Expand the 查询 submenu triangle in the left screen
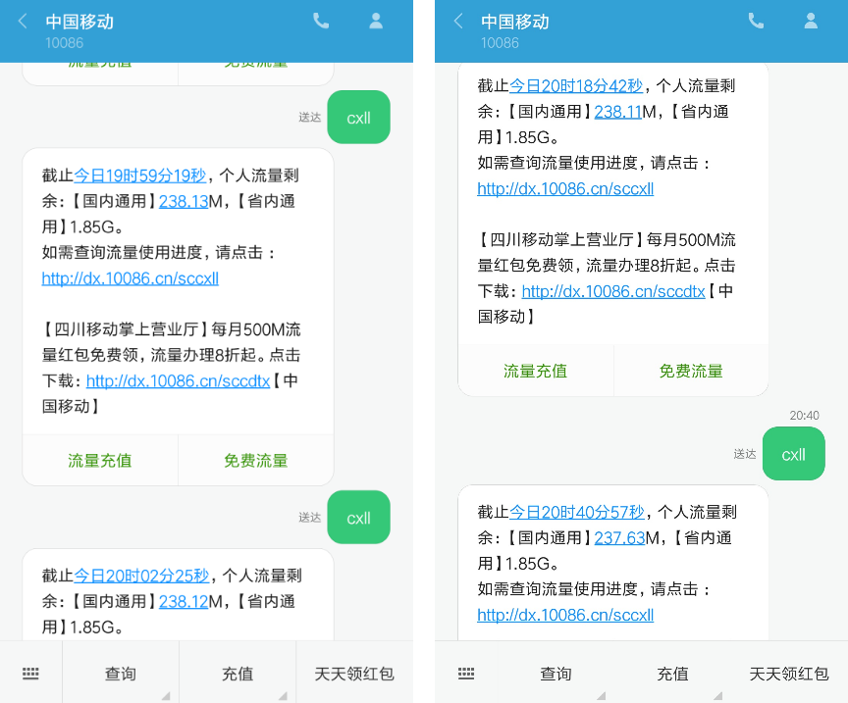 coord(166,696)
